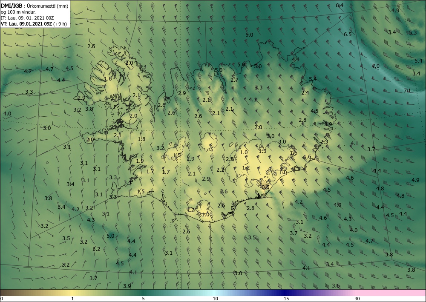
Task: Click the map value "2.2"
Action: [220, 170]
